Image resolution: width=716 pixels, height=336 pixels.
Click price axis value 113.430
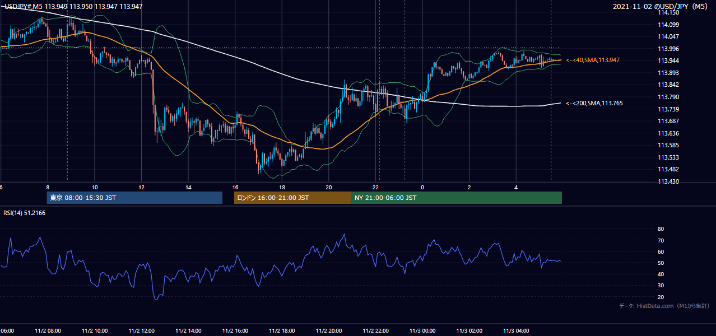(667, 181)
